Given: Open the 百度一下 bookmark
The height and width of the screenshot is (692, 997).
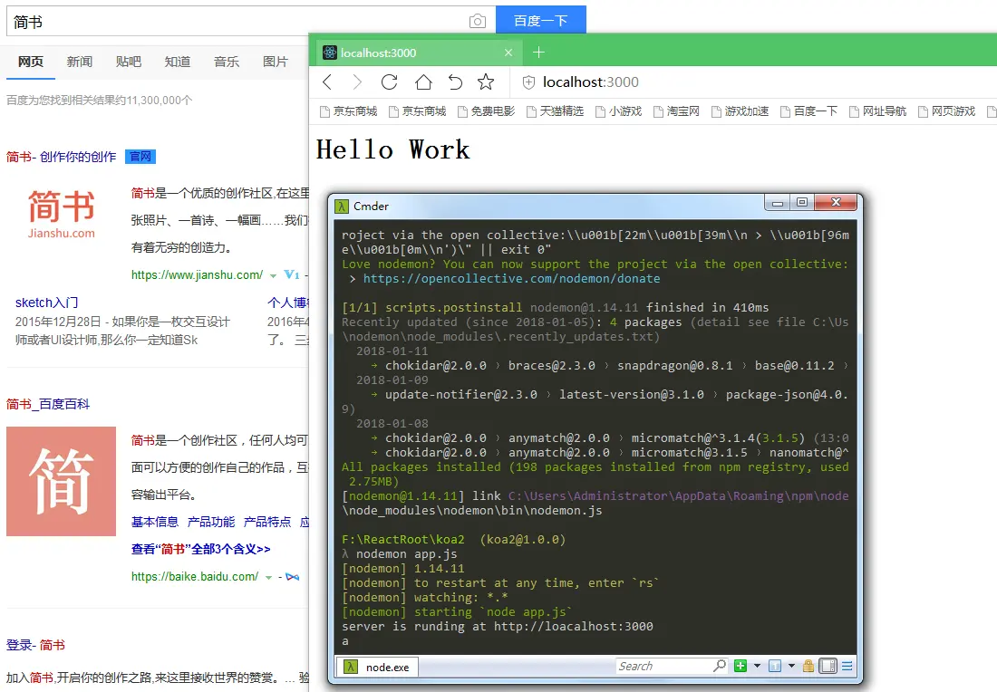Looking at the screenshot, I should click(809, 111).
